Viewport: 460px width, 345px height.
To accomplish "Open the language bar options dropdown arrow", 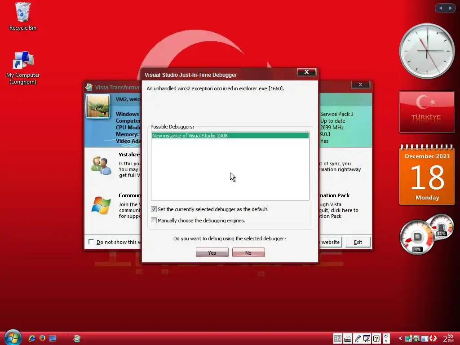I will pyautogui.click(x=386, y=341).
